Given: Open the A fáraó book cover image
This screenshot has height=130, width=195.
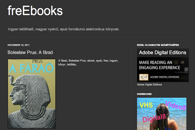Looking at the screenshot, I should pyautogui.click(x=32, y=94).
